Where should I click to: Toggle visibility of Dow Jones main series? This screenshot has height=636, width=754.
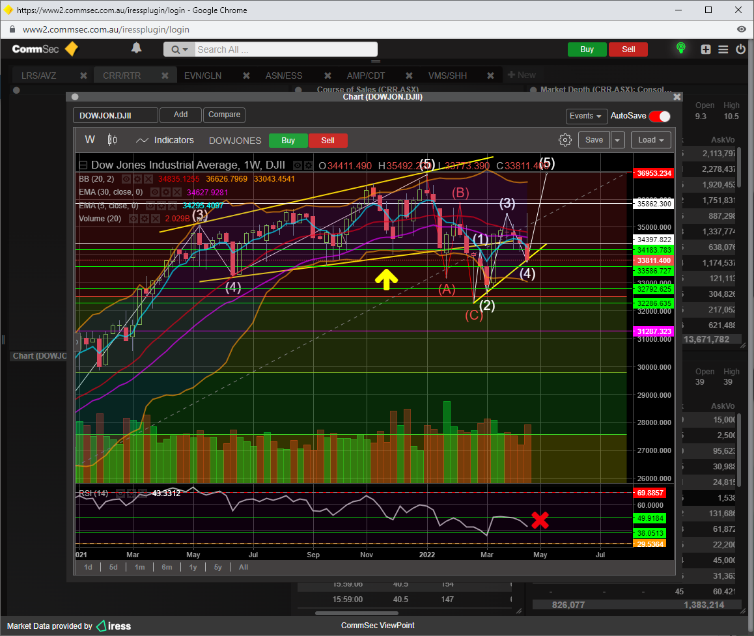point(298,165)
